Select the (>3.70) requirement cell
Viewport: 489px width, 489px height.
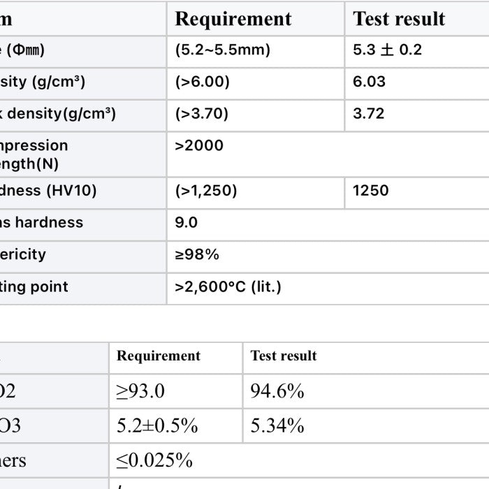coord(201,114)
